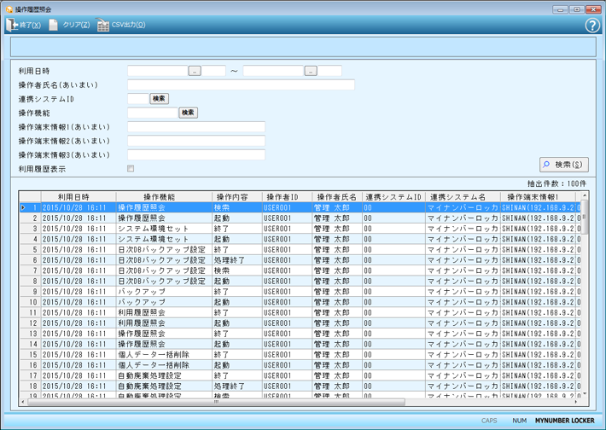Click the table's vertical scrollbar down arrow

coord(585,393)
